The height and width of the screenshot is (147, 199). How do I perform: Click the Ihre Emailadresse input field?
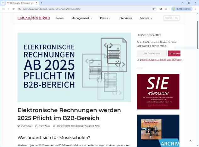[152, 54]
